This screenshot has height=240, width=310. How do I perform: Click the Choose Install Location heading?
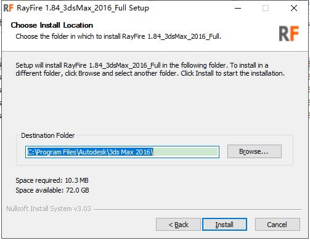point(52,25)
